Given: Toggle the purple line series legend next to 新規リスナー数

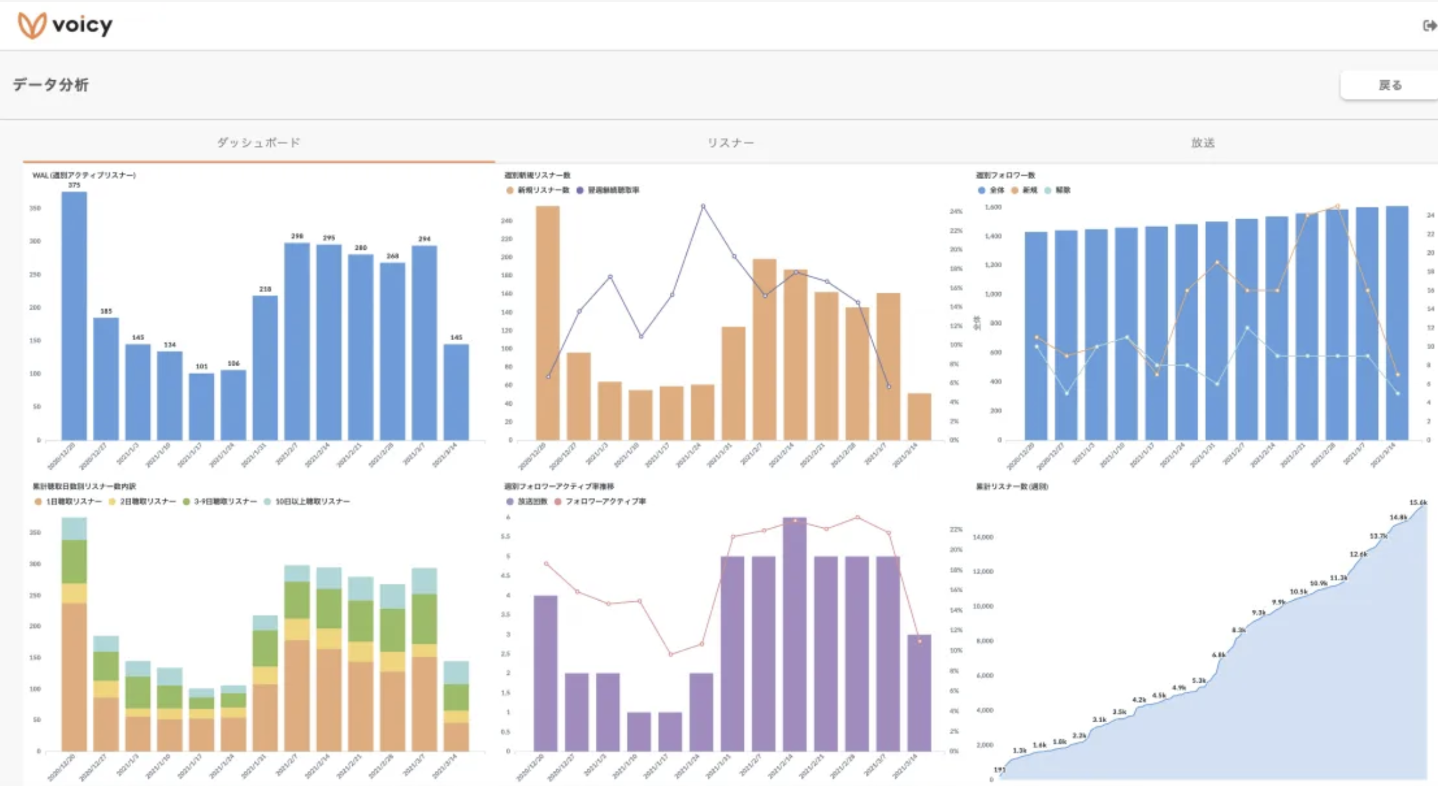Looking at the screenshot, I should 608,190.
